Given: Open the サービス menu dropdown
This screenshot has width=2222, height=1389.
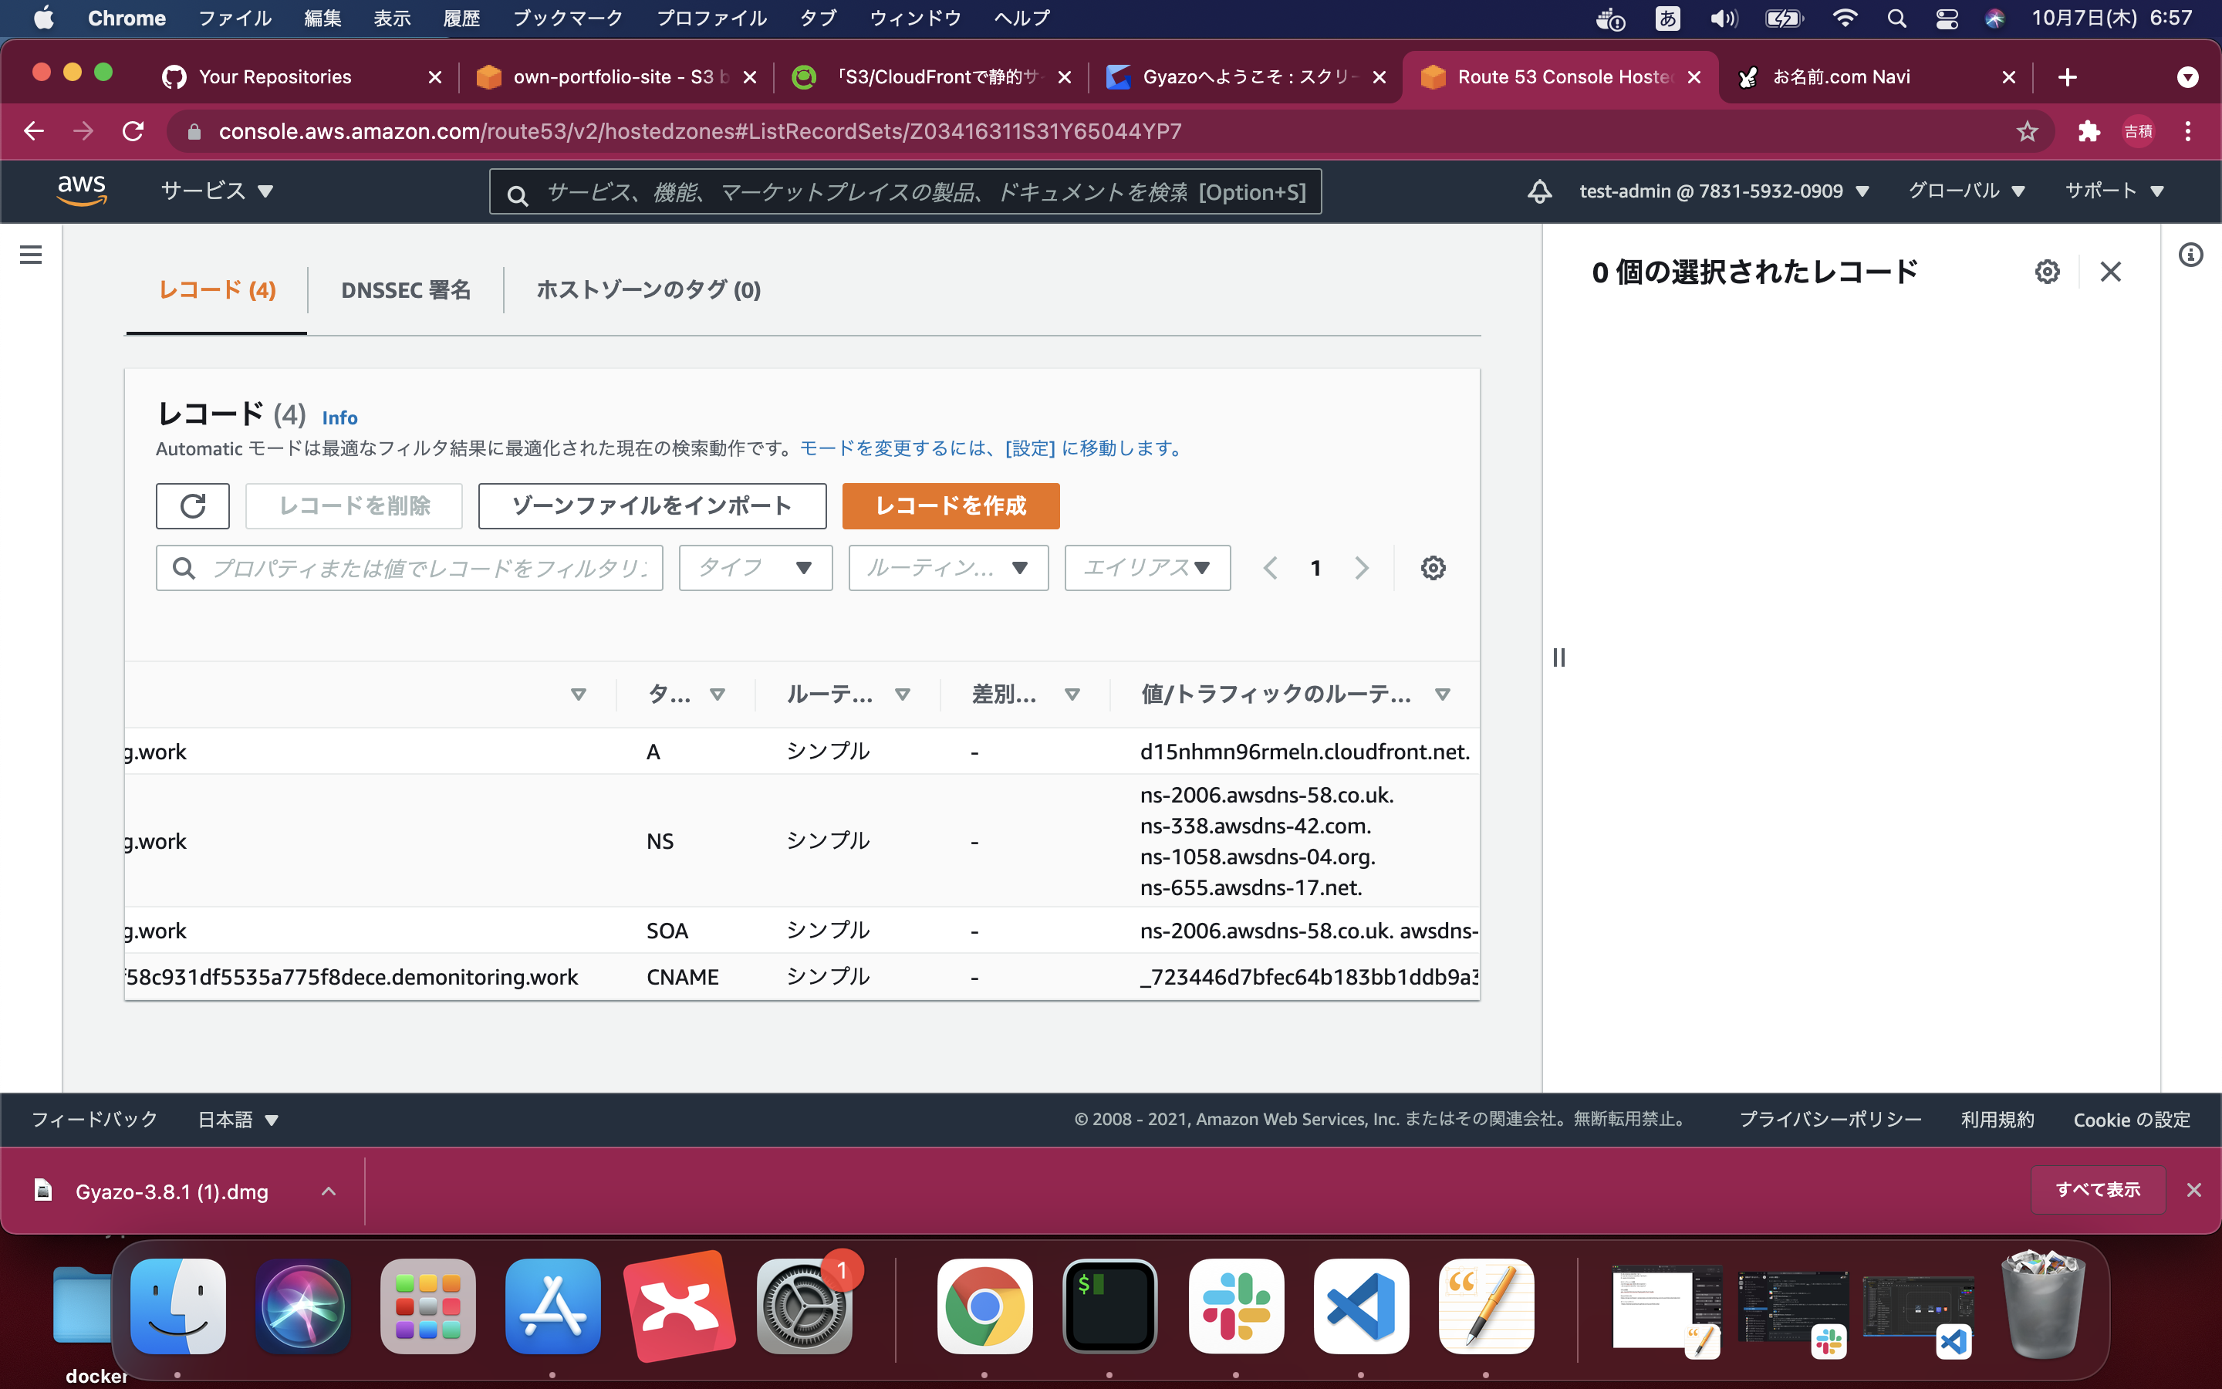Looking at the screenshot, I should [x=217, y=191].
